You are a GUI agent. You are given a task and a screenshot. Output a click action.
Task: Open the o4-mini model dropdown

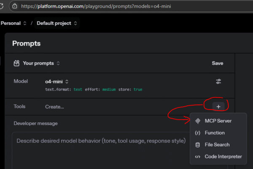(x=57, y=82)
